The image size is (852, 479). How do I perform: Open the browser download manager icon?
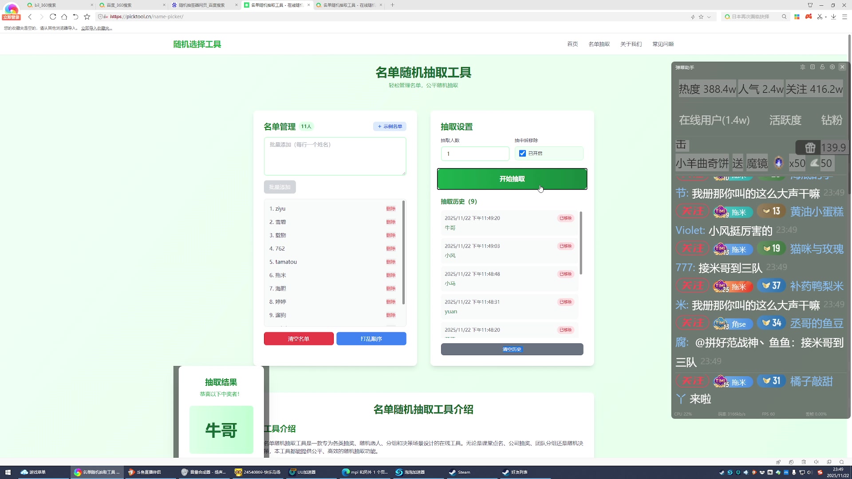[x=834, y=16]
